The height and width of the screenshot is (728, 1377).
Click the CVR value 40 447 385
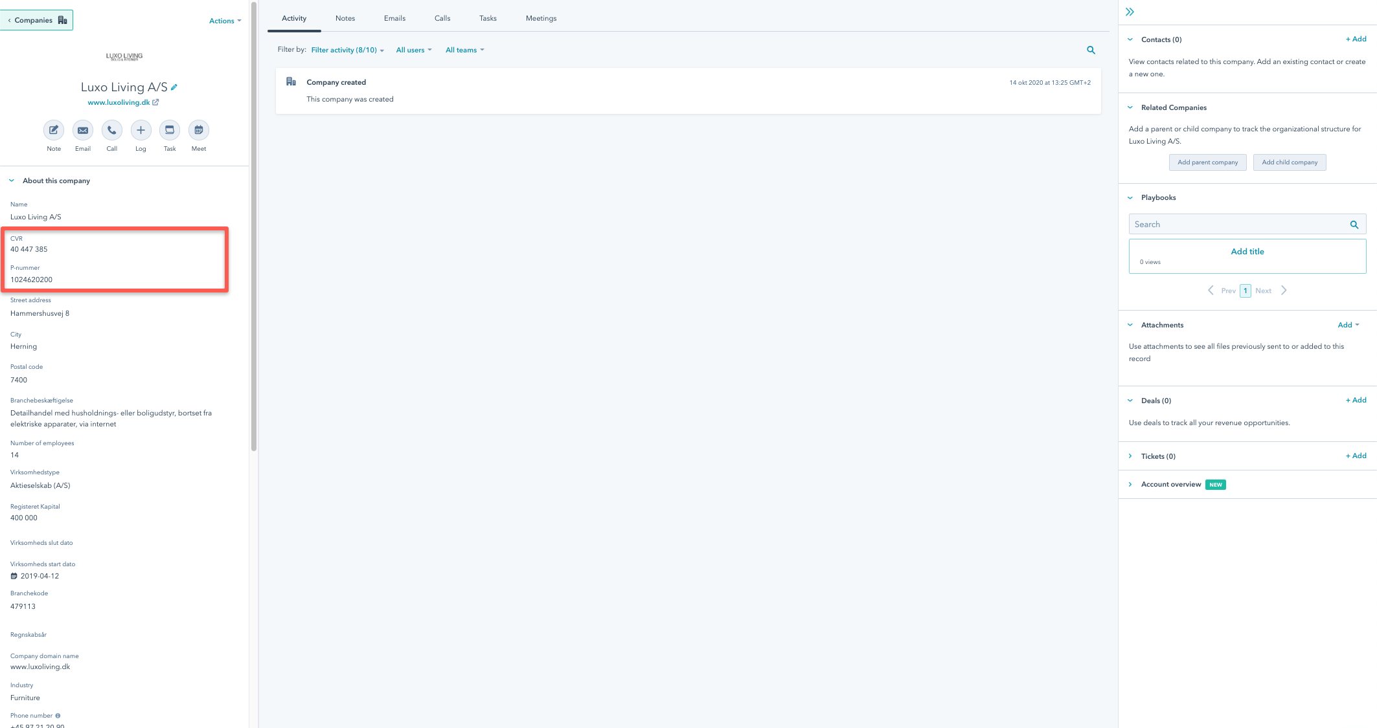(28, 249)
